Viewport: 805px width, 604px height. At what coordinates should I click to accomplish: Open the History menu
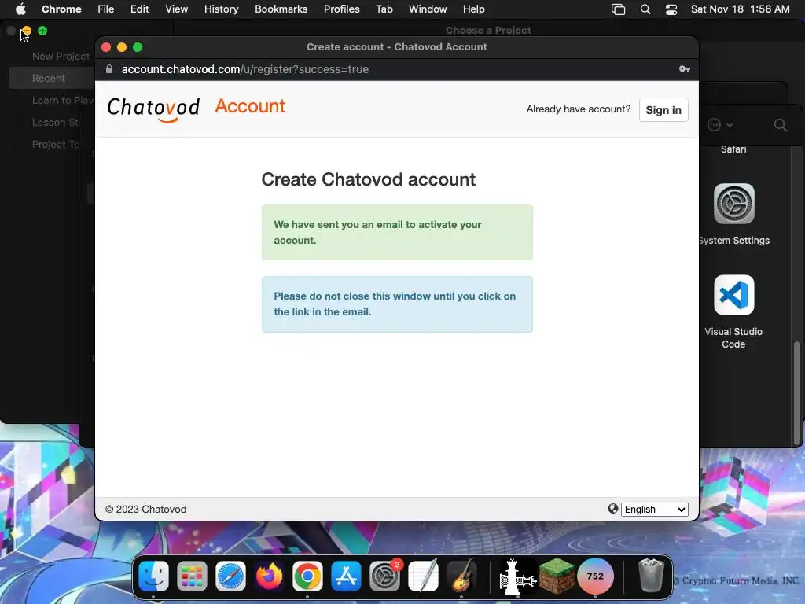[x=221, y=9]
